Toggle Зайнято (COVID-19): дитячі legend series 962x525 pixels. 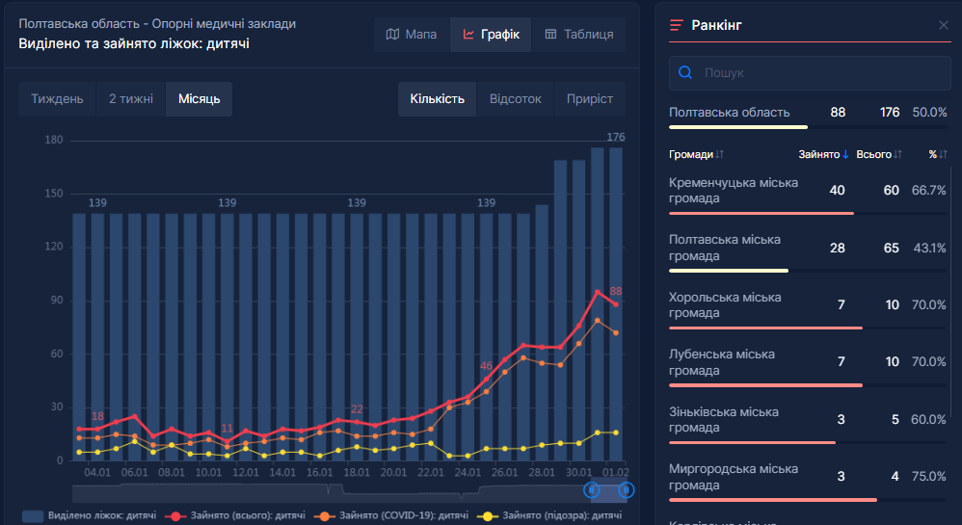point(390,515)
